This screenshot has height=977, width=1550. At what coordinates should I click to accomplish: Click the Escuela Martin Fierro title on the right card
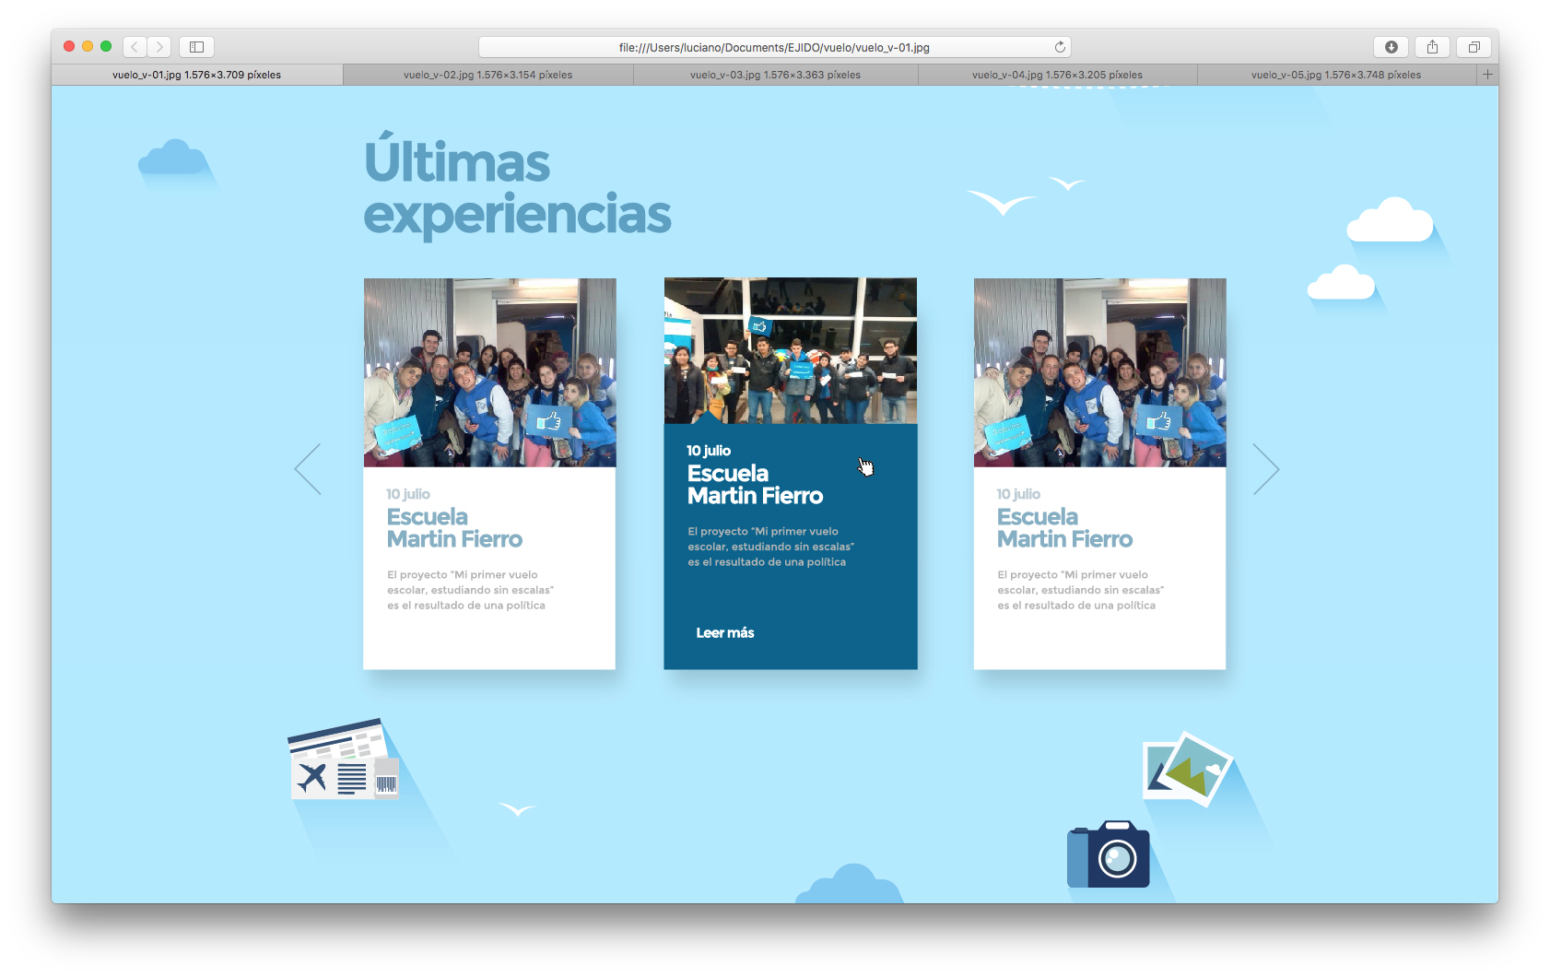1064,528
